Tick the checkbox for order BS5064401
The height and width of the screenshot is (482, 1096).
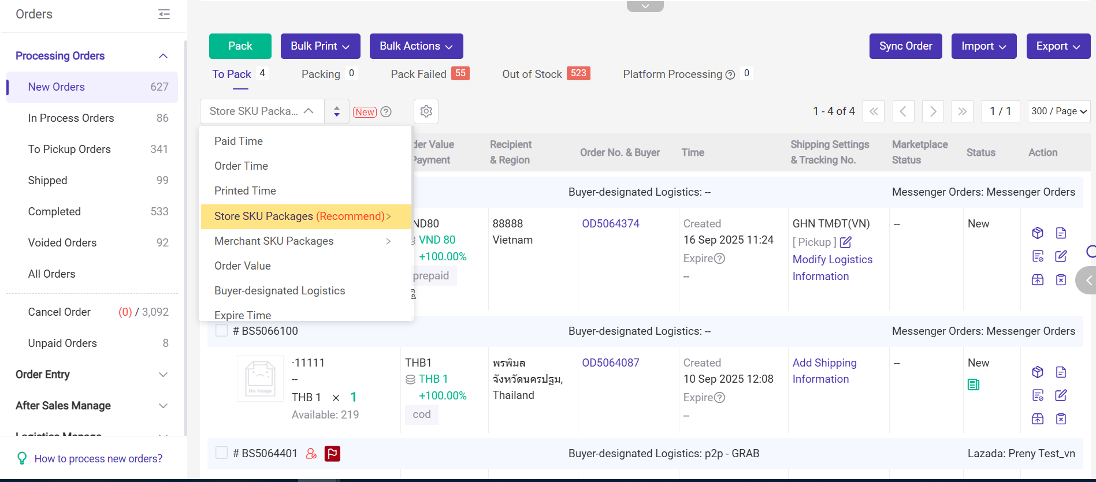tap(221, 453)
